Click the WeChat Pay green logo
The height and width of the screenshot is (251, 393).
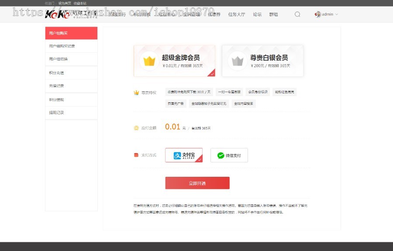[221, 155]
